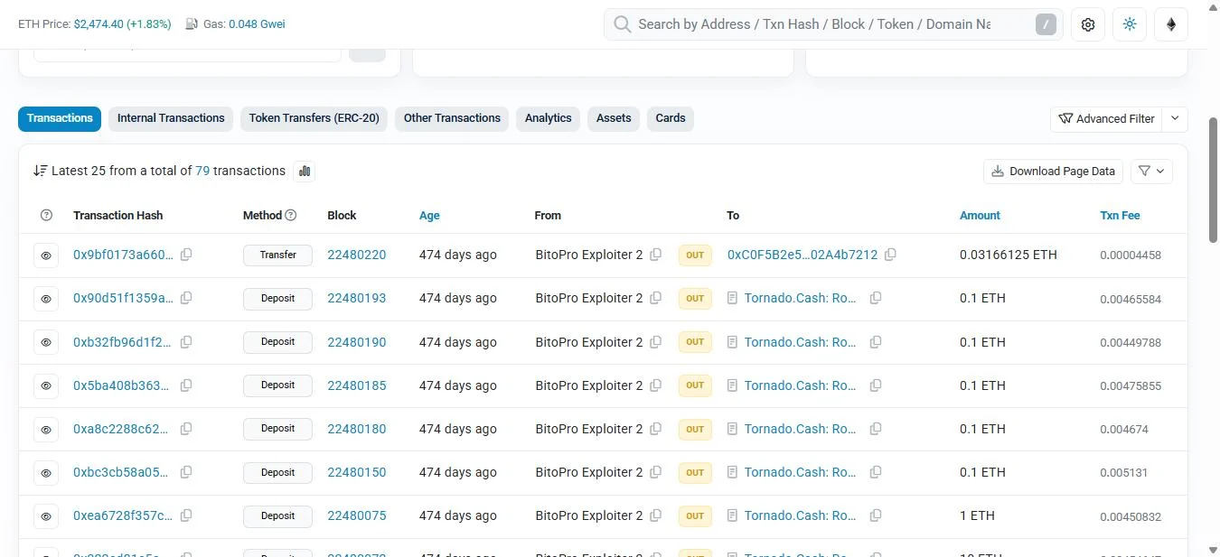Preview transaction 0xbc3cb58a05 with eye button
1220x557 pixels.
click(46, 473)
